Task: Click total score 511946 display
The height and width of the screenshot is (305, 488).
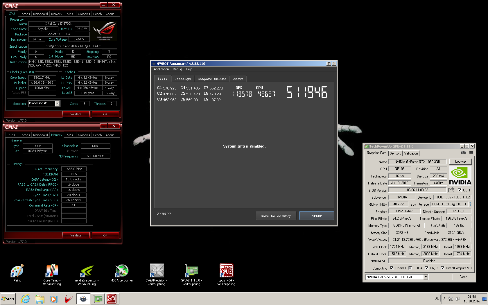Action: coord(307,92)
